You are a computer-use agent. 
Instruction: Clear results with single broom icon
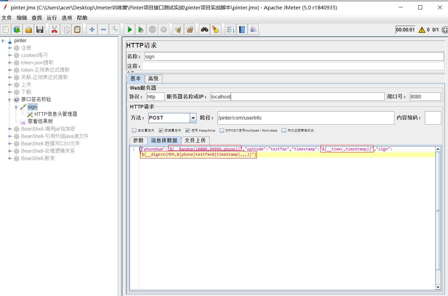point(178,29)
